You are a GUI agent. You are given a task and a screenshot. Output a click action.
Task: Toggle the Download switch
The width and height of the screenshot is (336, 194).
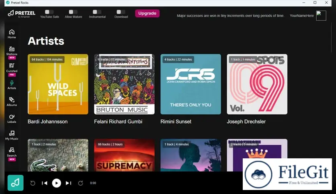(121, 12)
